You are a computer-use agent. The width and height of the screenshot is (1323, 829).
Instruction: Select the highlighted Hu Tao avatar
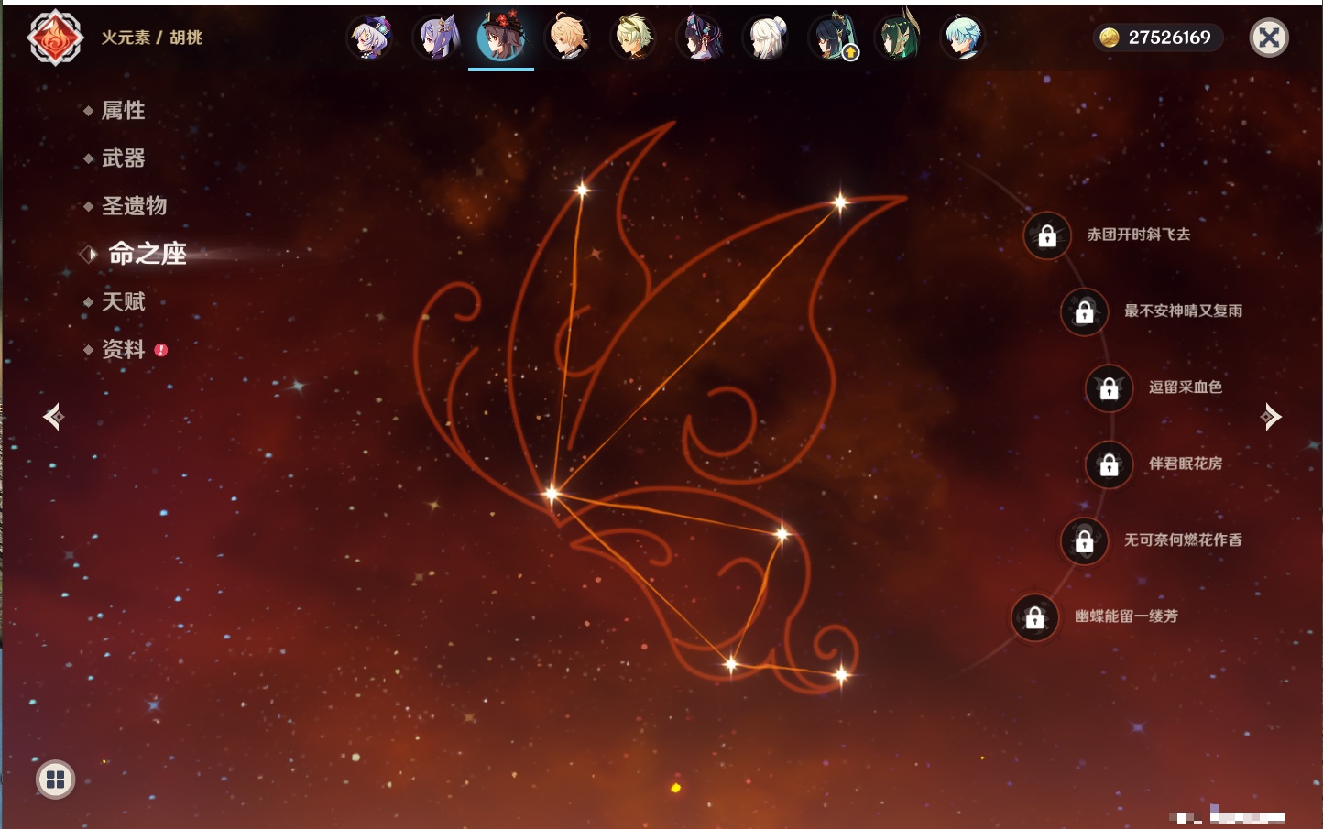[501, 37]
